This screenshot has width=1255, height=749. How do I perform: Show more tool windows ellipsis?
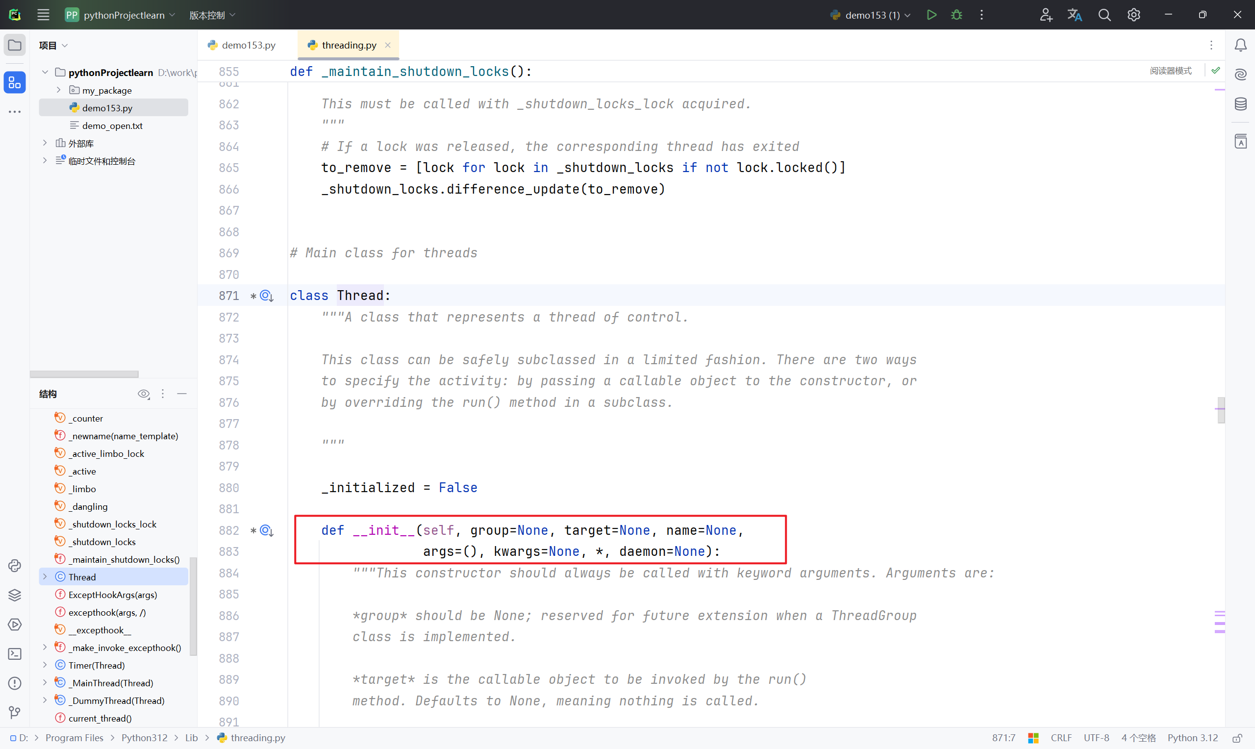(x=15, y=112)
